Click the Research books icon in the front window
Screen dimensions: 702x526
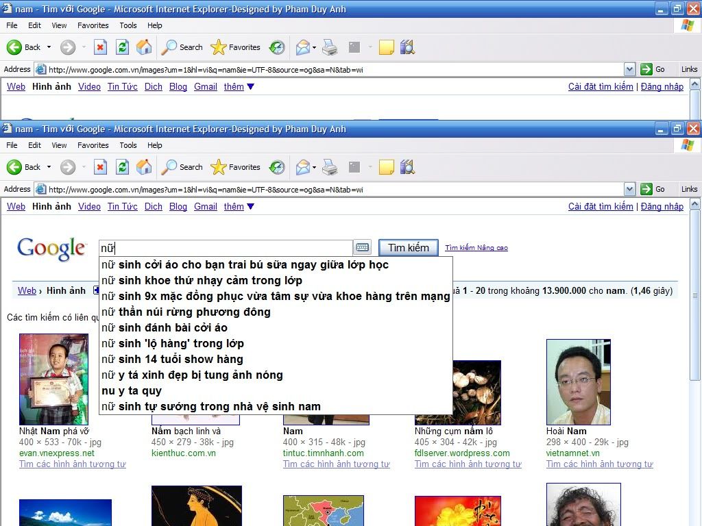pyautogui.click(x=407, y=167)
